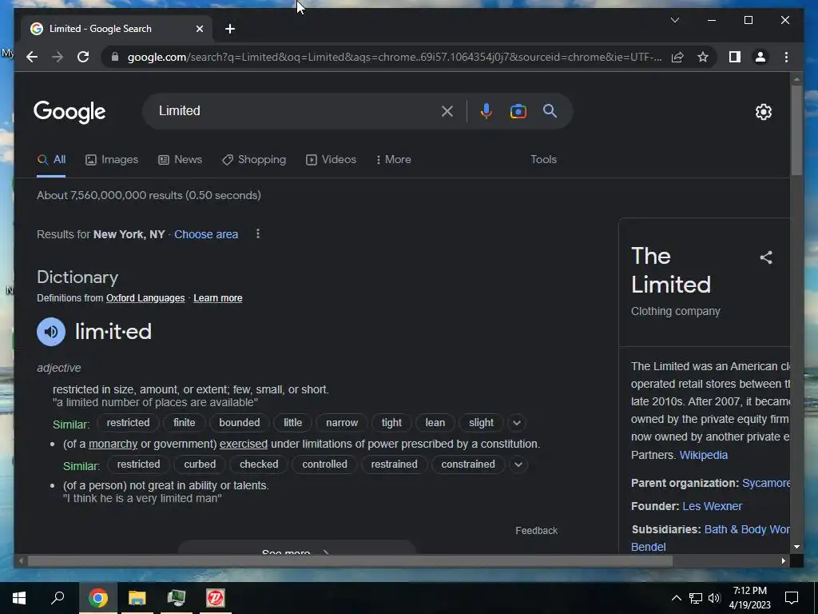The image size is (818, 614).
Task: Open Bath & Body Works subsidiary link
Action: 747,529
